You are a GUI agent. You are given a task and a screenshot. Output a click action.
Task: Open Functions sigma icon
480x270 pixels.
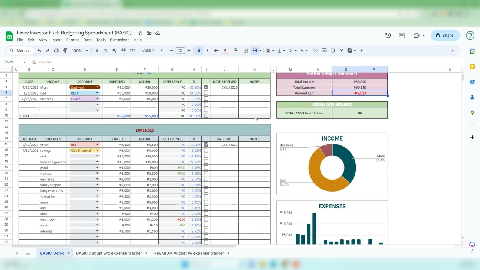click(x=361, y=51)
